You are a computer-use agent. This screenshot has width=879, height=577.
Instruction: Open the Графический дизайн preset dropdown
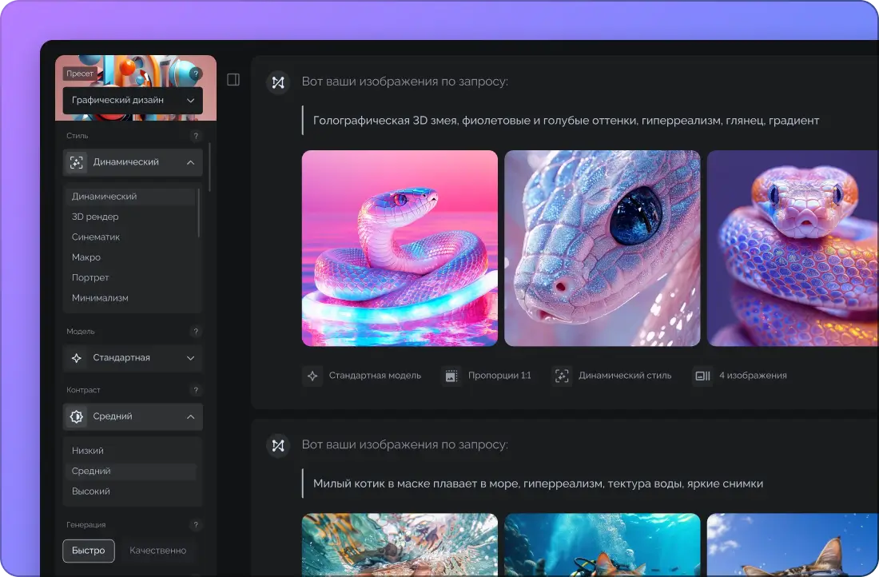coord(133,101)
